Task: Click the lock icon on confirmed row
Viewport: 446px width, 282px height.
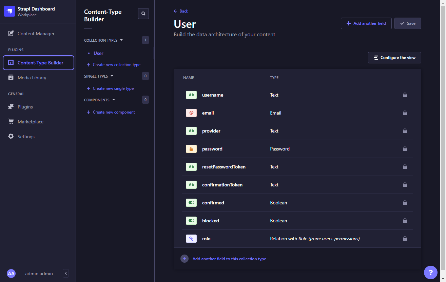Action: tap(405, 203)
